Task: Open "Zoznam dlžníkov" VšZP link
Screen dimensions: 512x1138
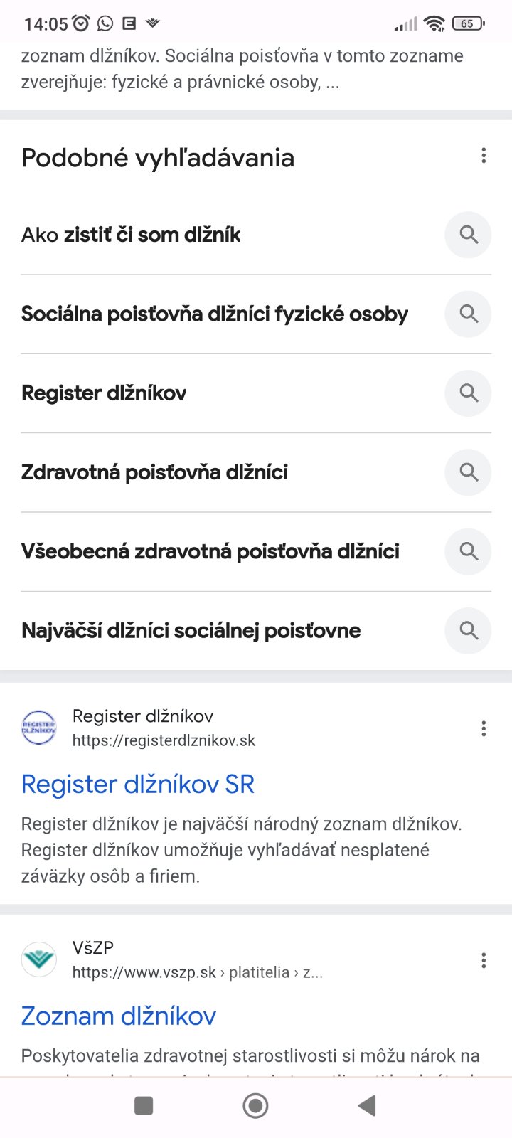Action: [119, 1016]
